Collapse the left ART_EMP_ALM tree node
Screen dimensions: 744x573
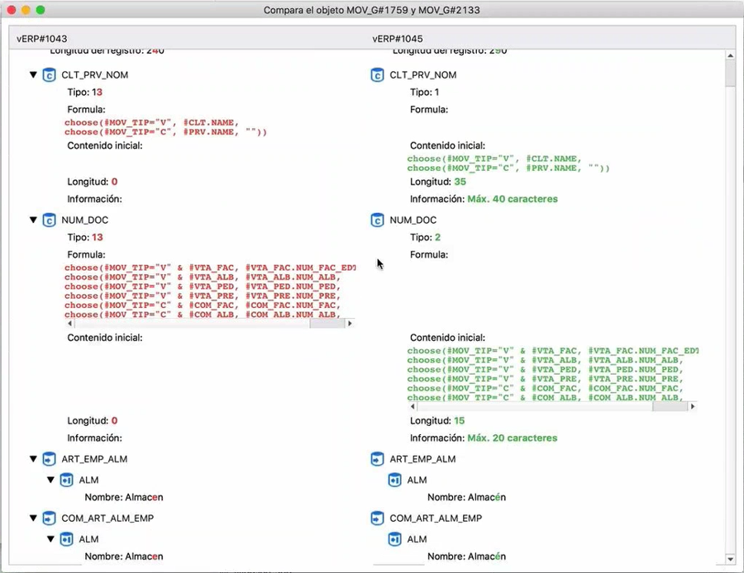pos(34,459)
